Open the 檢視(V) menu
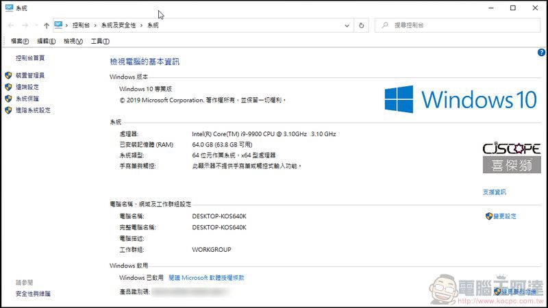The height and width of the screenshot is (308, 548). tap(73, 41)
